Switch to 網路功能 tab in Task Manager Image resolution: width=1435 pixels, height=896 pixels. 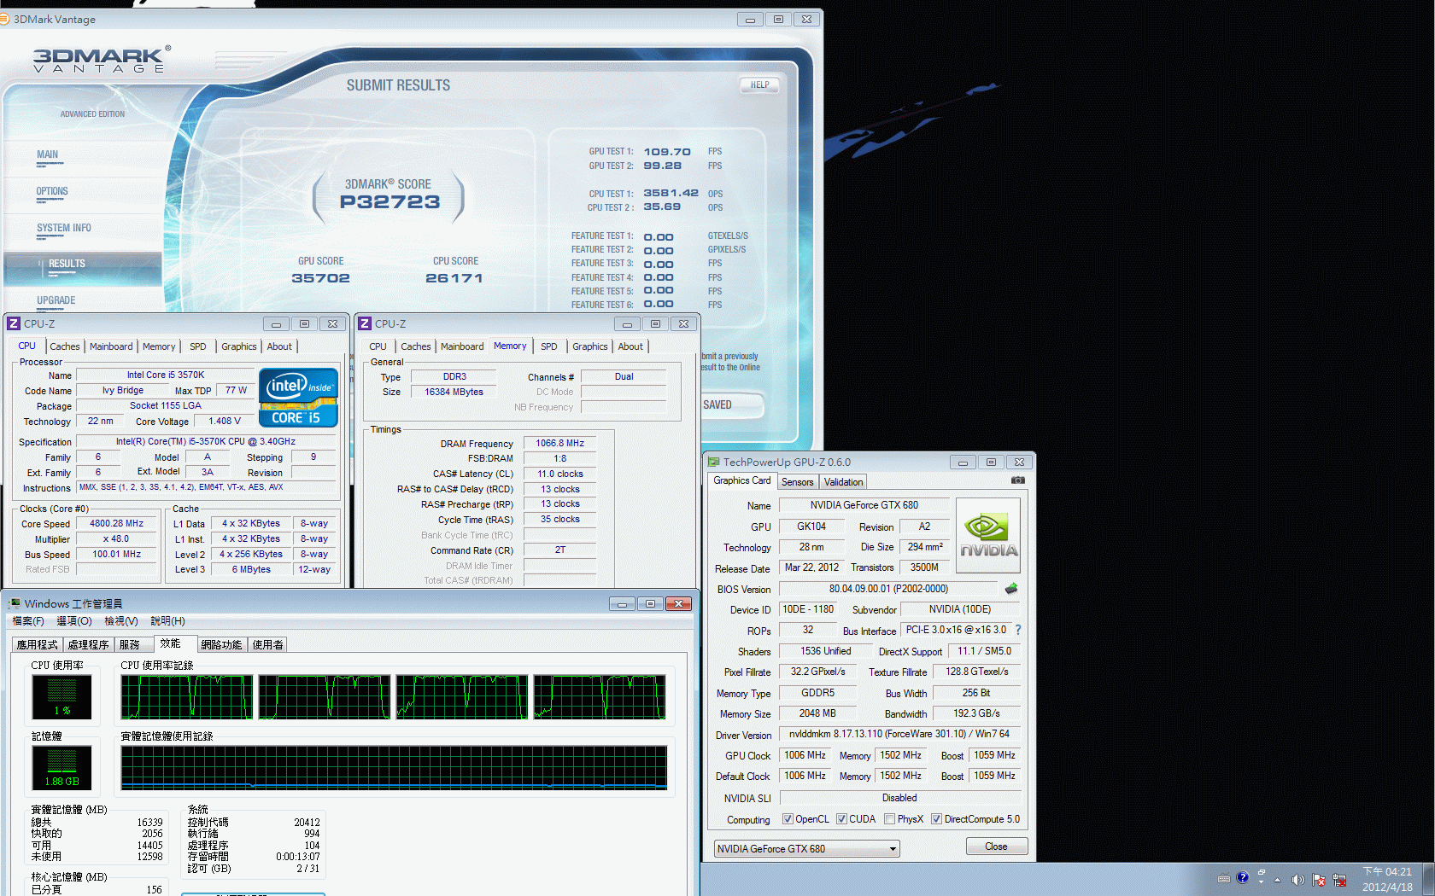(222, 645)
